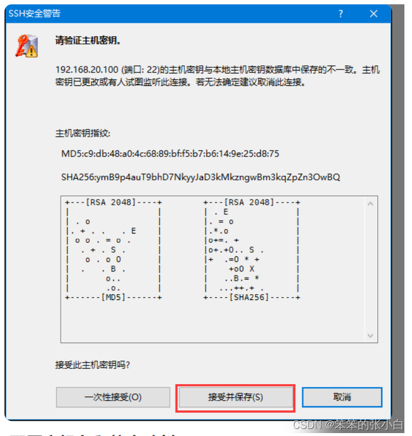This screenshot has width=412, height=436.
Task: Click 取消 to cancel the connection
Action: click(342, 397)
